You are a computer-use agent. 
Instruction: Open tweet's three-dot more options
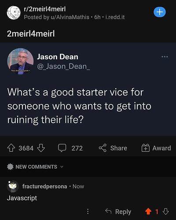pos(165,57)
